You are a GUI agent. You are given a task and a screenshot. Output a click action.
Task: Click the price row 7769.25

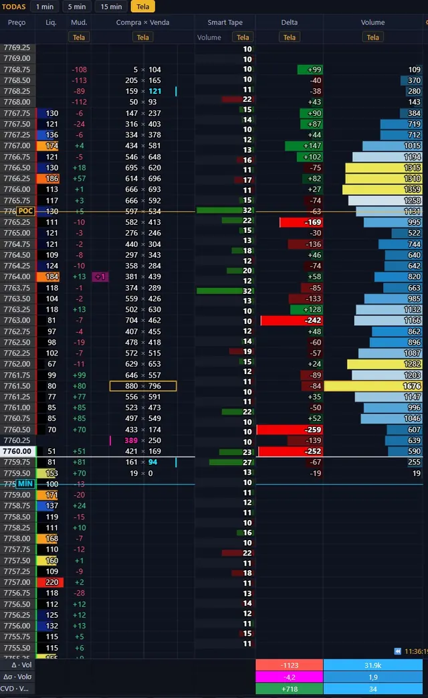point(17,48)
